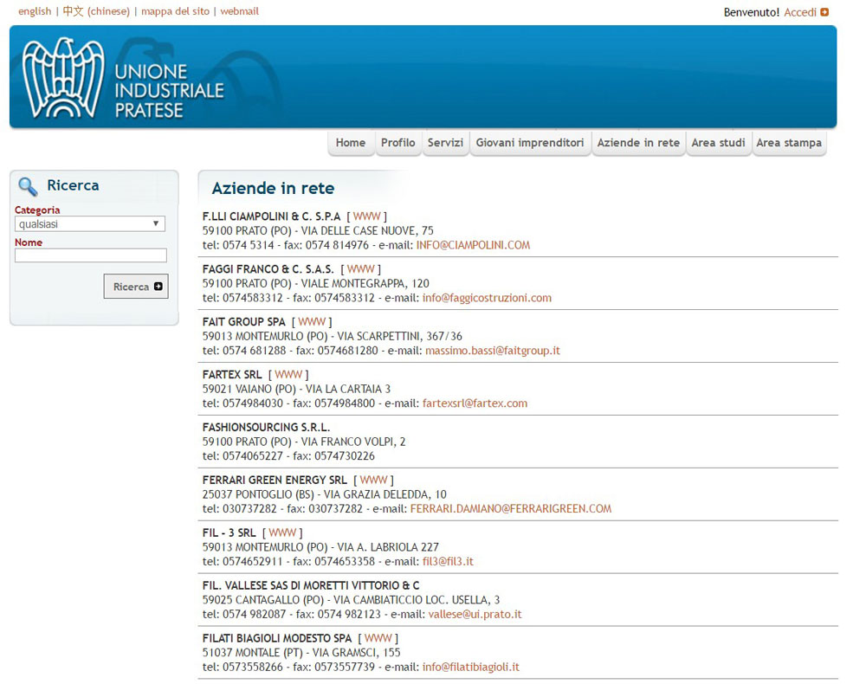Email FERRARI.DAMIANO@FERRARIGREEN.COM
This screenshot has width=866, height=684.
pos(511,508)
